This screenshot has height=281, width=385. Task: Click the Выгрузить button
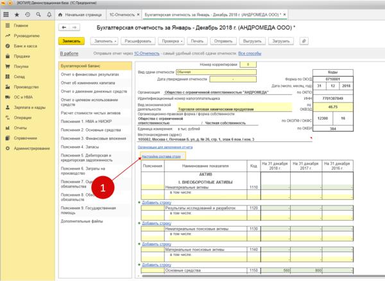click(x=252, y=41)
